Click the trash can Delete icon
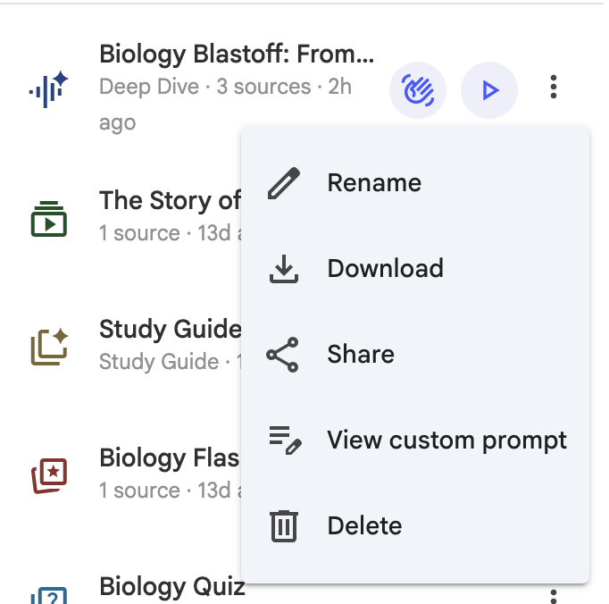 [284, 526]
